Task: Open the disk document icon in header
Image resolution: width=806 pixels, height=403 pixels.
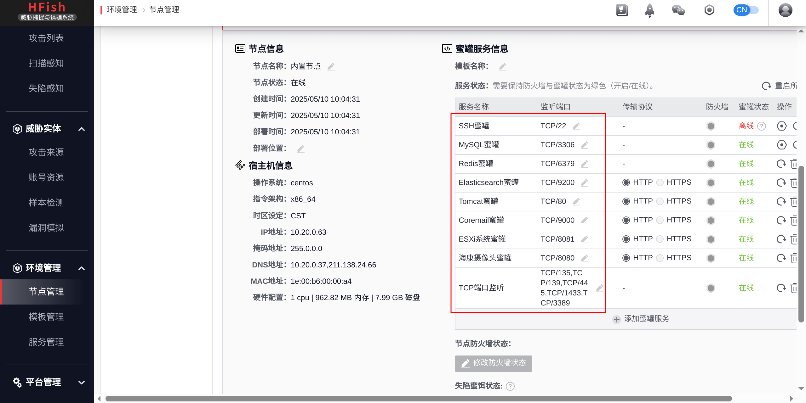Action: coord(622,10)
